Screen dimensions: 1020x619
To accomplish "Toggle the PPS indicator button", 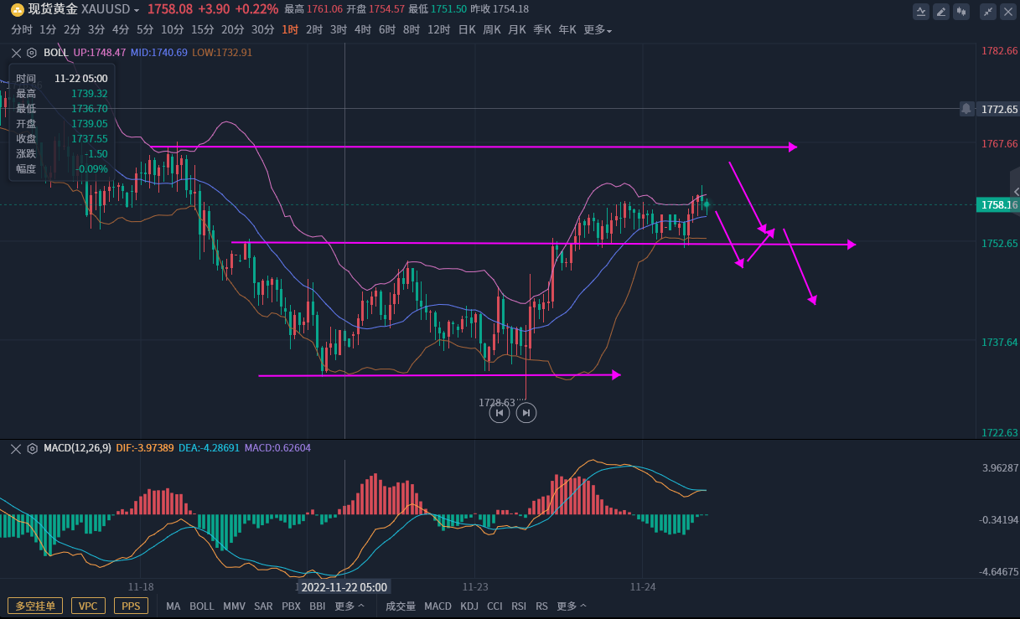I will 131,606.
